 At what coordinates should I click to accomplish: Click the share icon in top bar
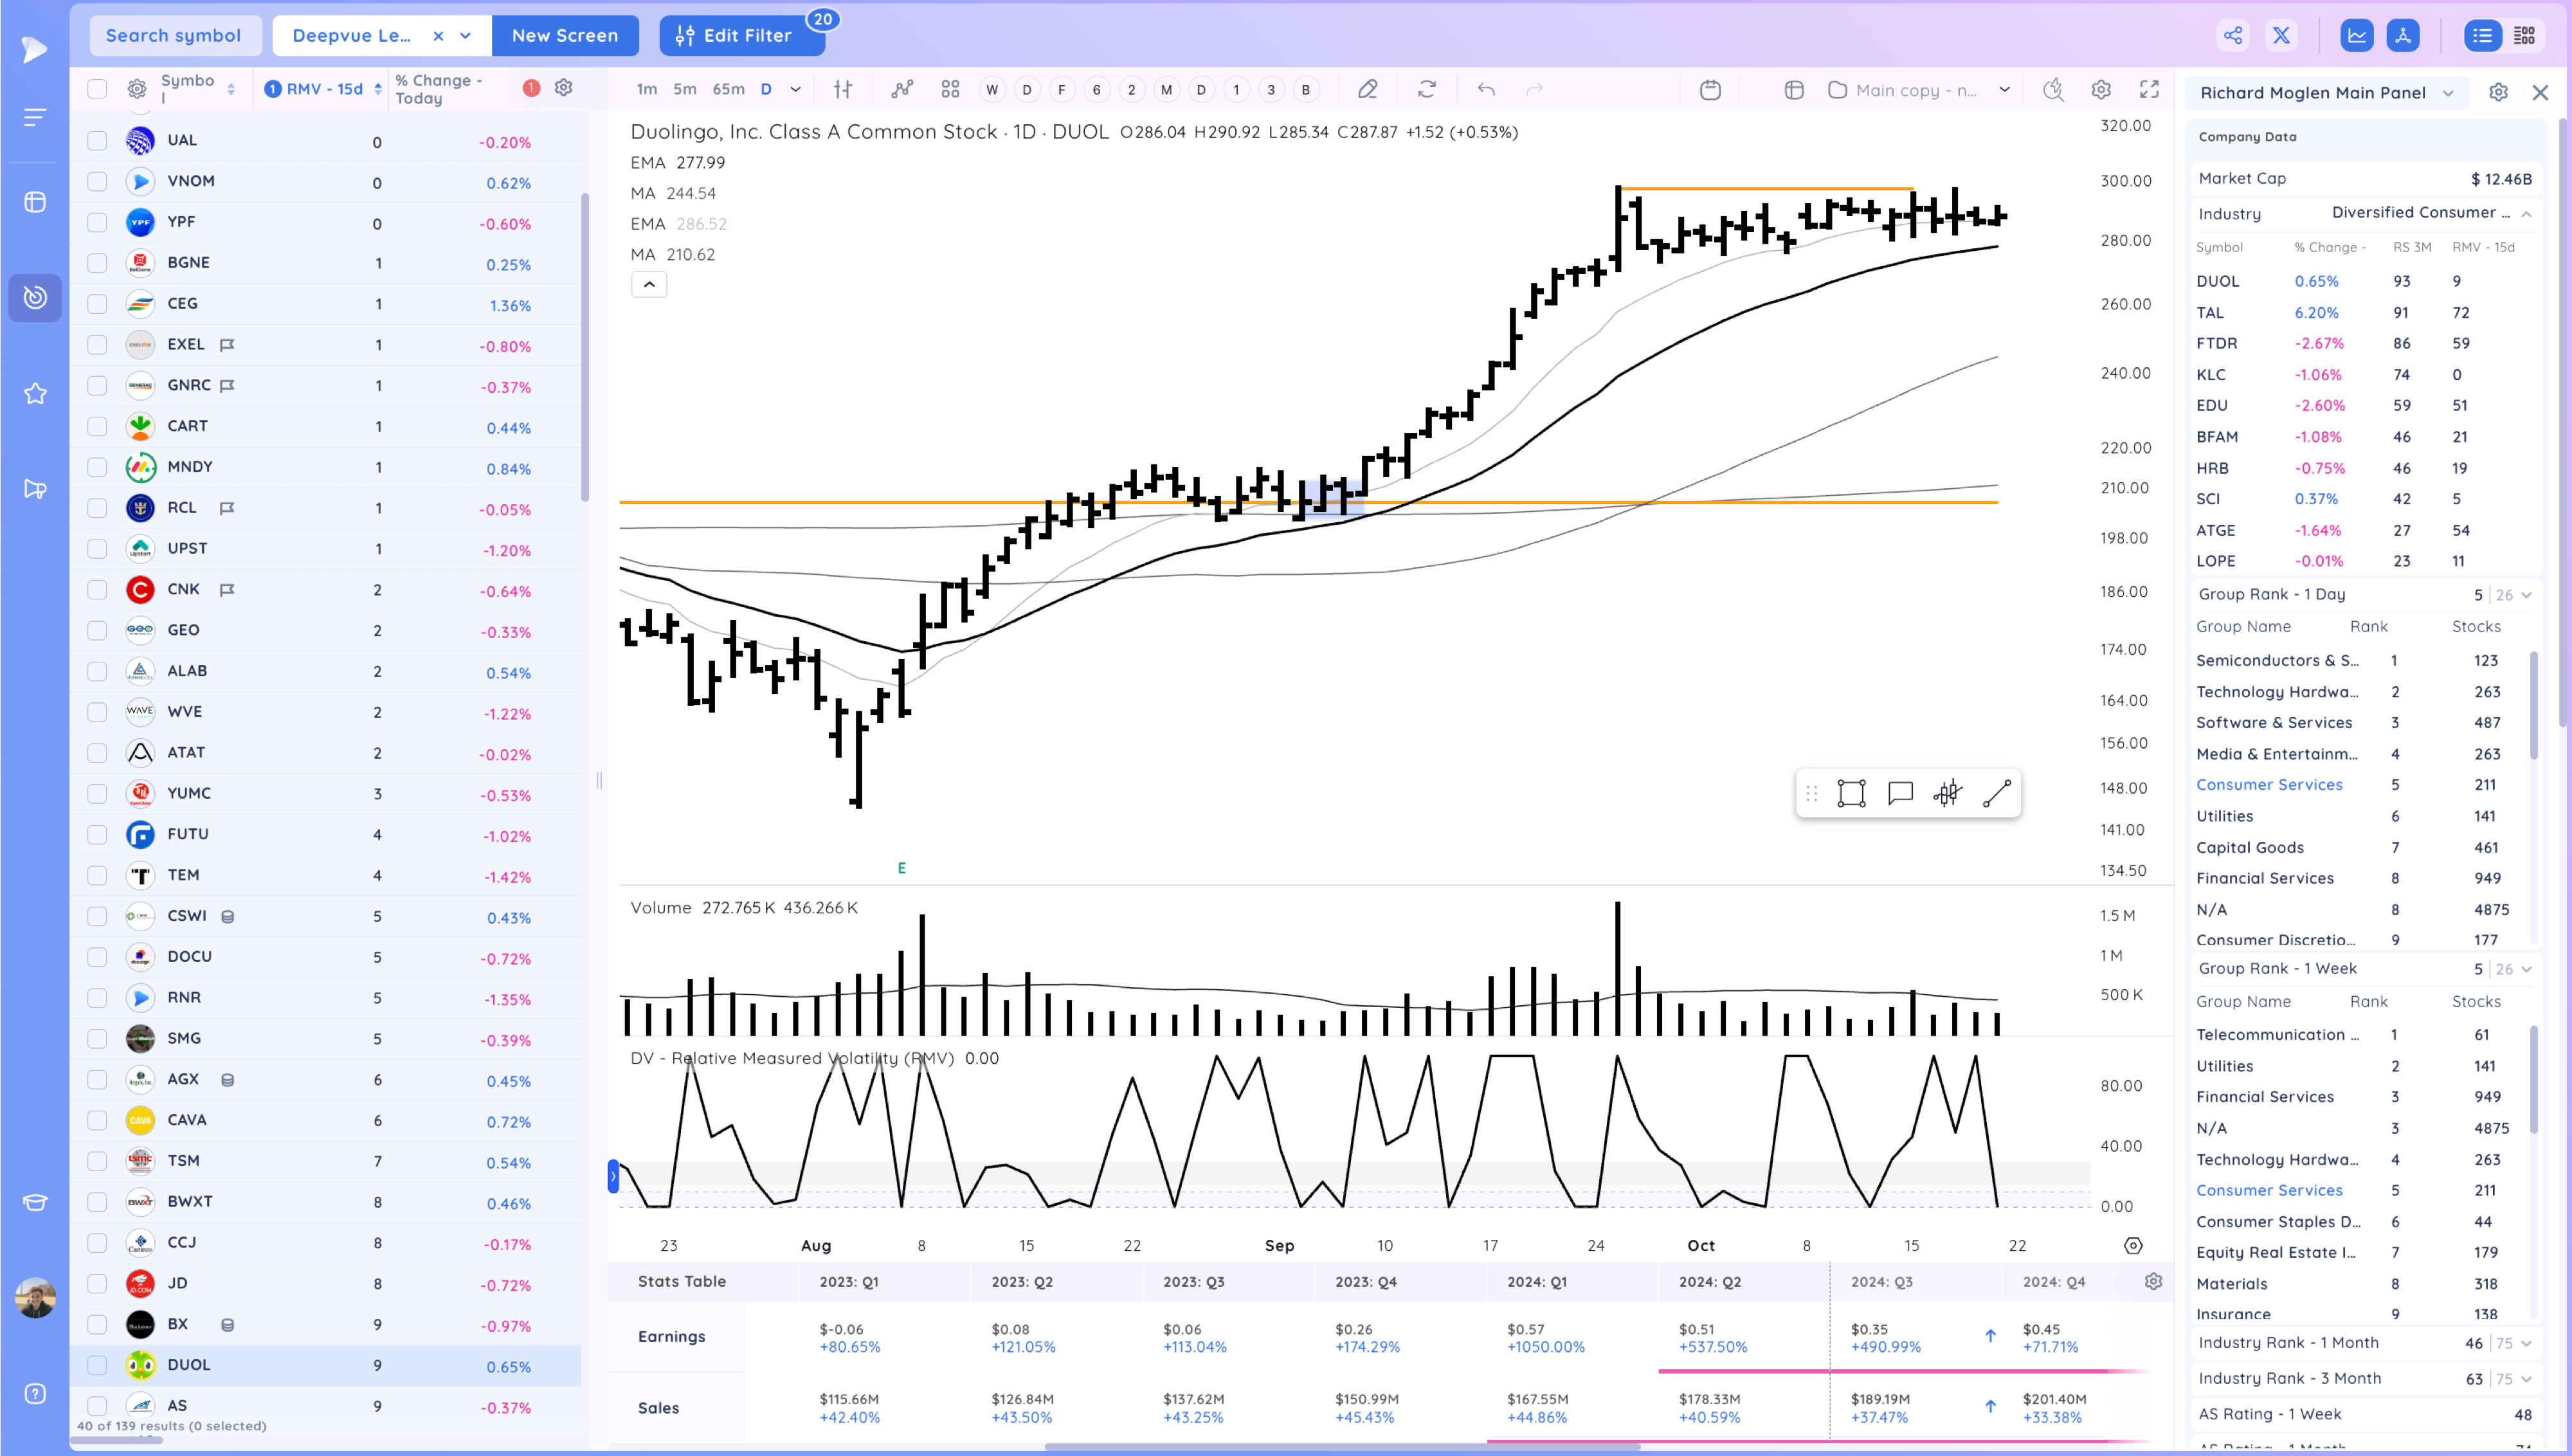(2233, 36)
